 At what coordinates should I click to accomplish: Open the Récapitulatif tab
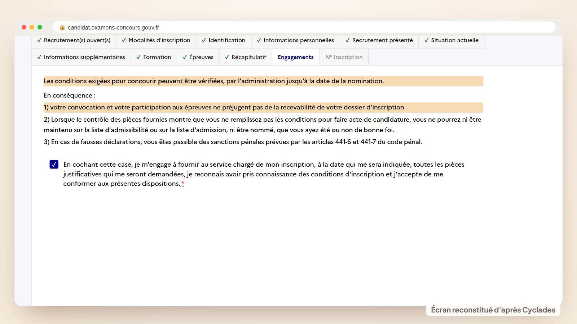pyautogui.click(x=246, y=57)
